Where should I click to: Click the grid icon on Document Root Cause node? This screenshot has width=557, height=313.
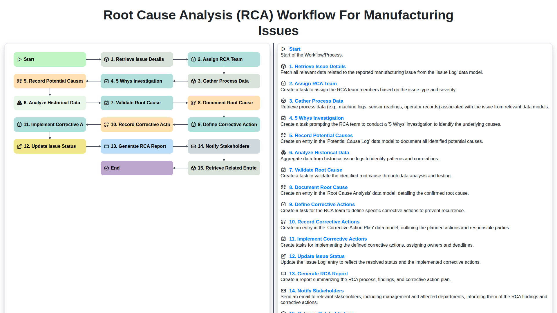pyautogui.click(x=193, y=103)
